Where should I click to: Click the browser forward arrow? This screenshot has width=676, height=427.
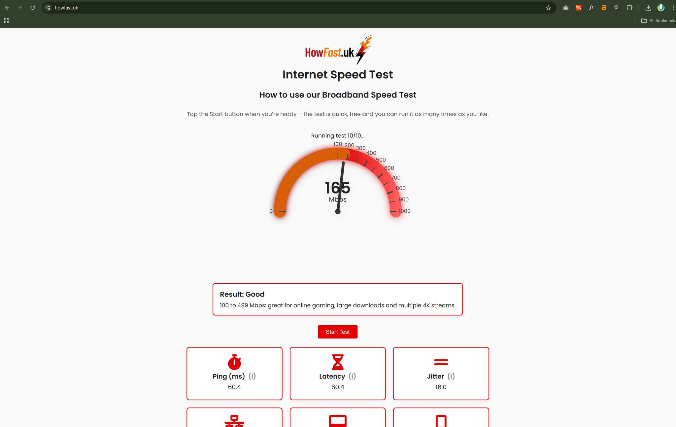[x=20, y=8]
